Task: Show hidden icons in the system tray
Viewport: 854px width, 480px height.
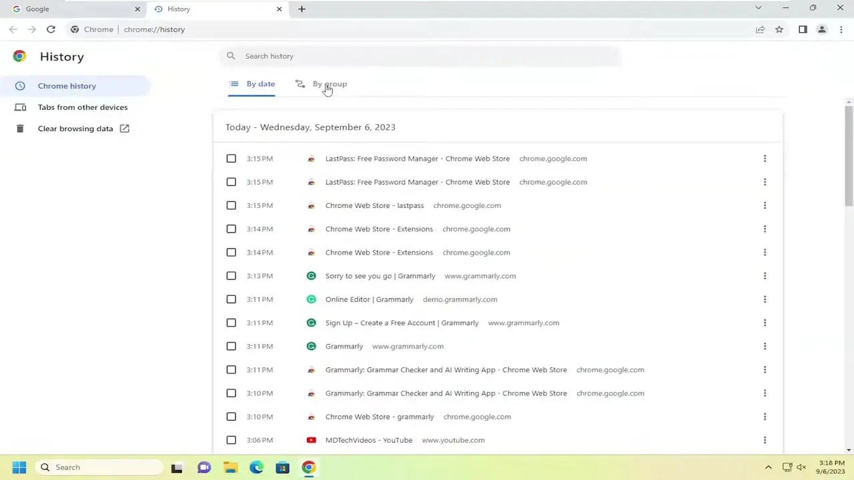Action: click(768, 467)
